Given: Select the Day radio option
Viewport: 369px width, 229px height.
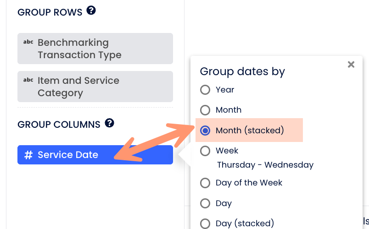Looking at the screenshot, I should tap(205, 203).
